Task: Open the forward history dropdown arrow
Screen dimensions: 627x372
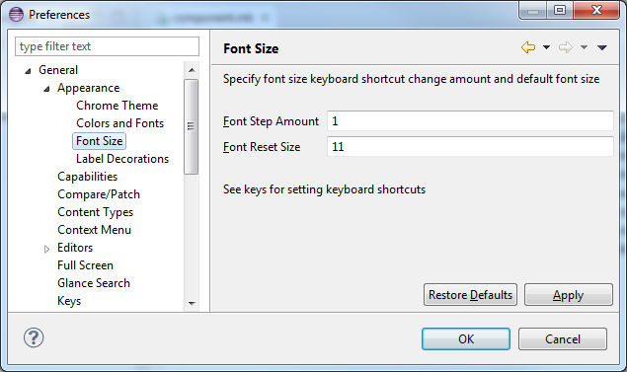Action: coord(584,47)
